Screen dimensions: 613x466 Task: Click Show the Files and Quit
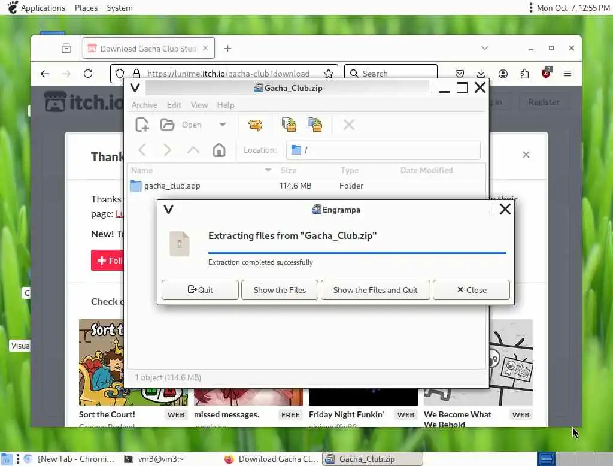[375, 290]
